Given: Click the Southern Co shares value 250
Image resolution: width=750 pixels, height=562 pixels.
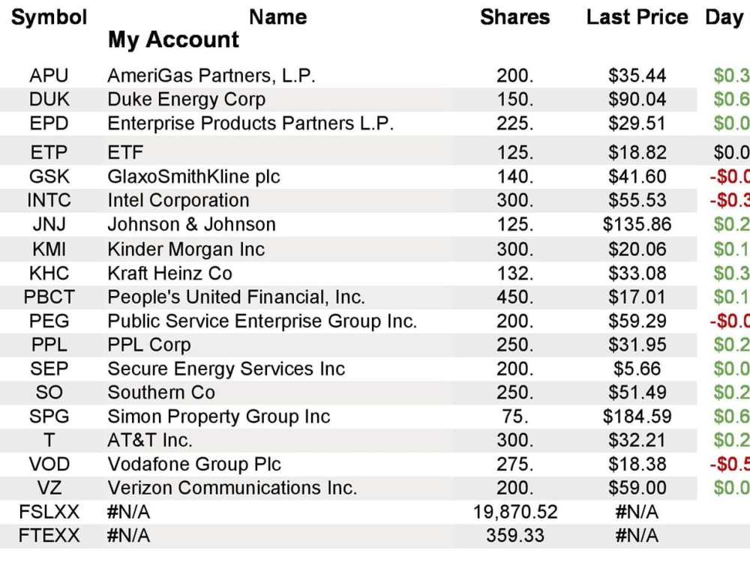Looking at the screenshot, I should (514, 393).
